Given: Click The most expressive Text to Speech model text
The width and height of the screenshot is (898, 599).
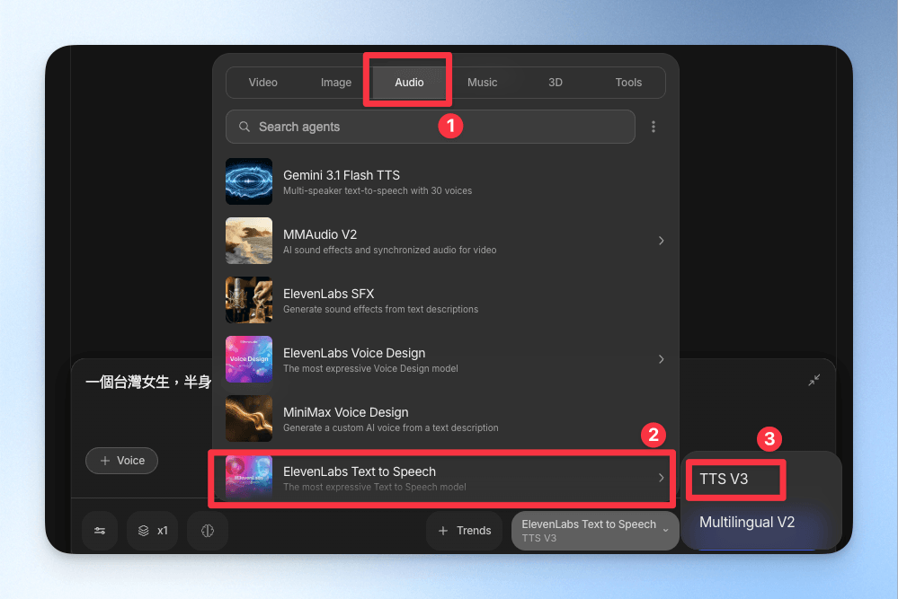Looking at the screenshot, I should click(375, 487).
